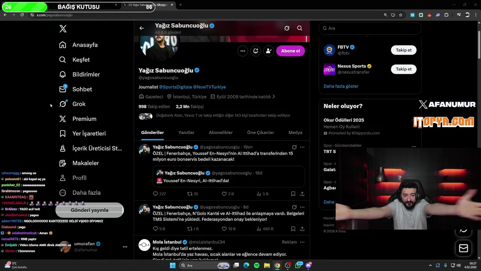Like the Kanté post with 19 B likes

(x=229, y=229)
